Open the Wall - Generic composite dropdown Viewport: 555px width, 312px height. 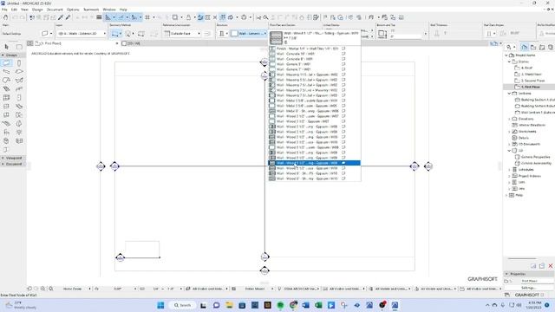[x=252, y=34]
